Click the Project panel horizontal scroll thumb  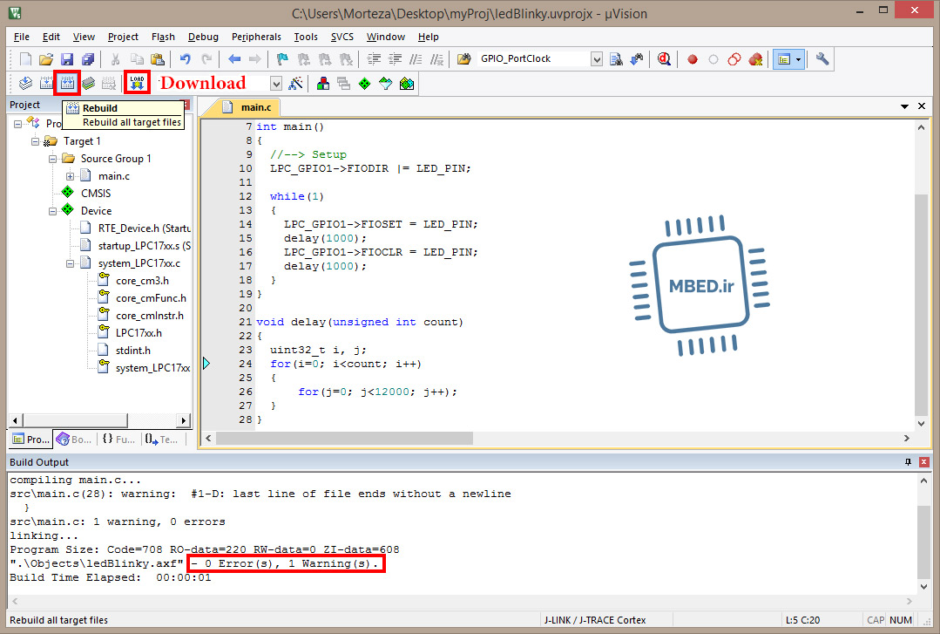75,419
